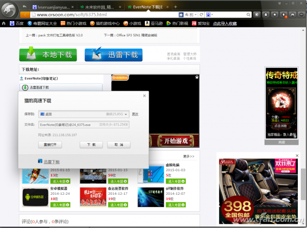307x228 pixels.
Task: Open the 热门小游戏 bookmark
Action: [73, 24]
